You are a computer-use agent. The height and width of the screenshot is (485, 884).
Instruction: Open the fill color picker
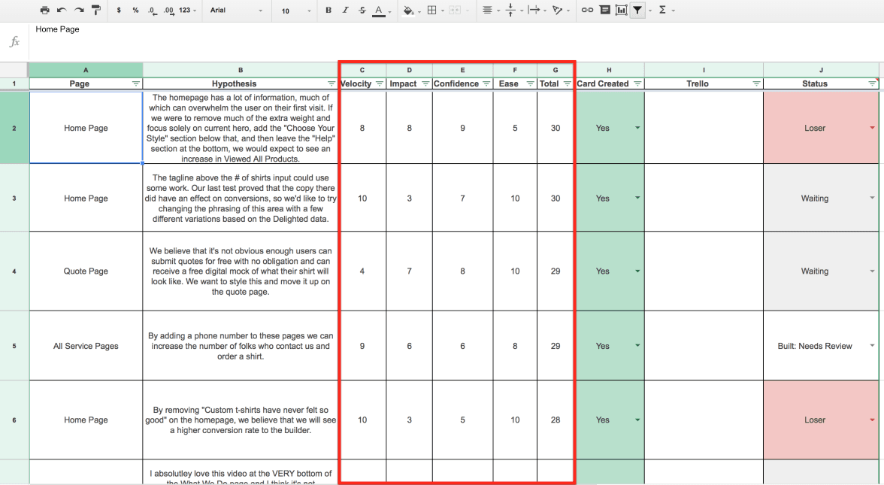point(411,11)
